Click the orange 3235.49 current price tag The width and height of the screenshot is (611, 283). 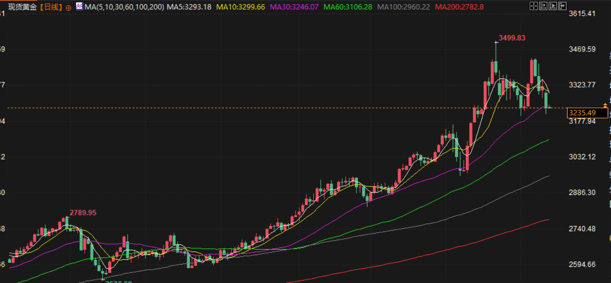tap(587, 113)
